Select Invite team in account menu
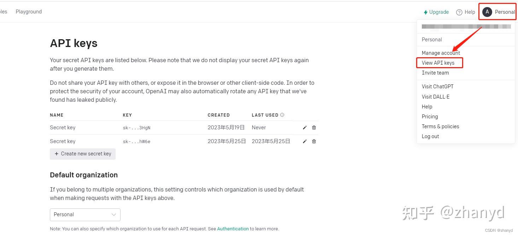Screen dimensions: 518x236 tap(435, 73)
